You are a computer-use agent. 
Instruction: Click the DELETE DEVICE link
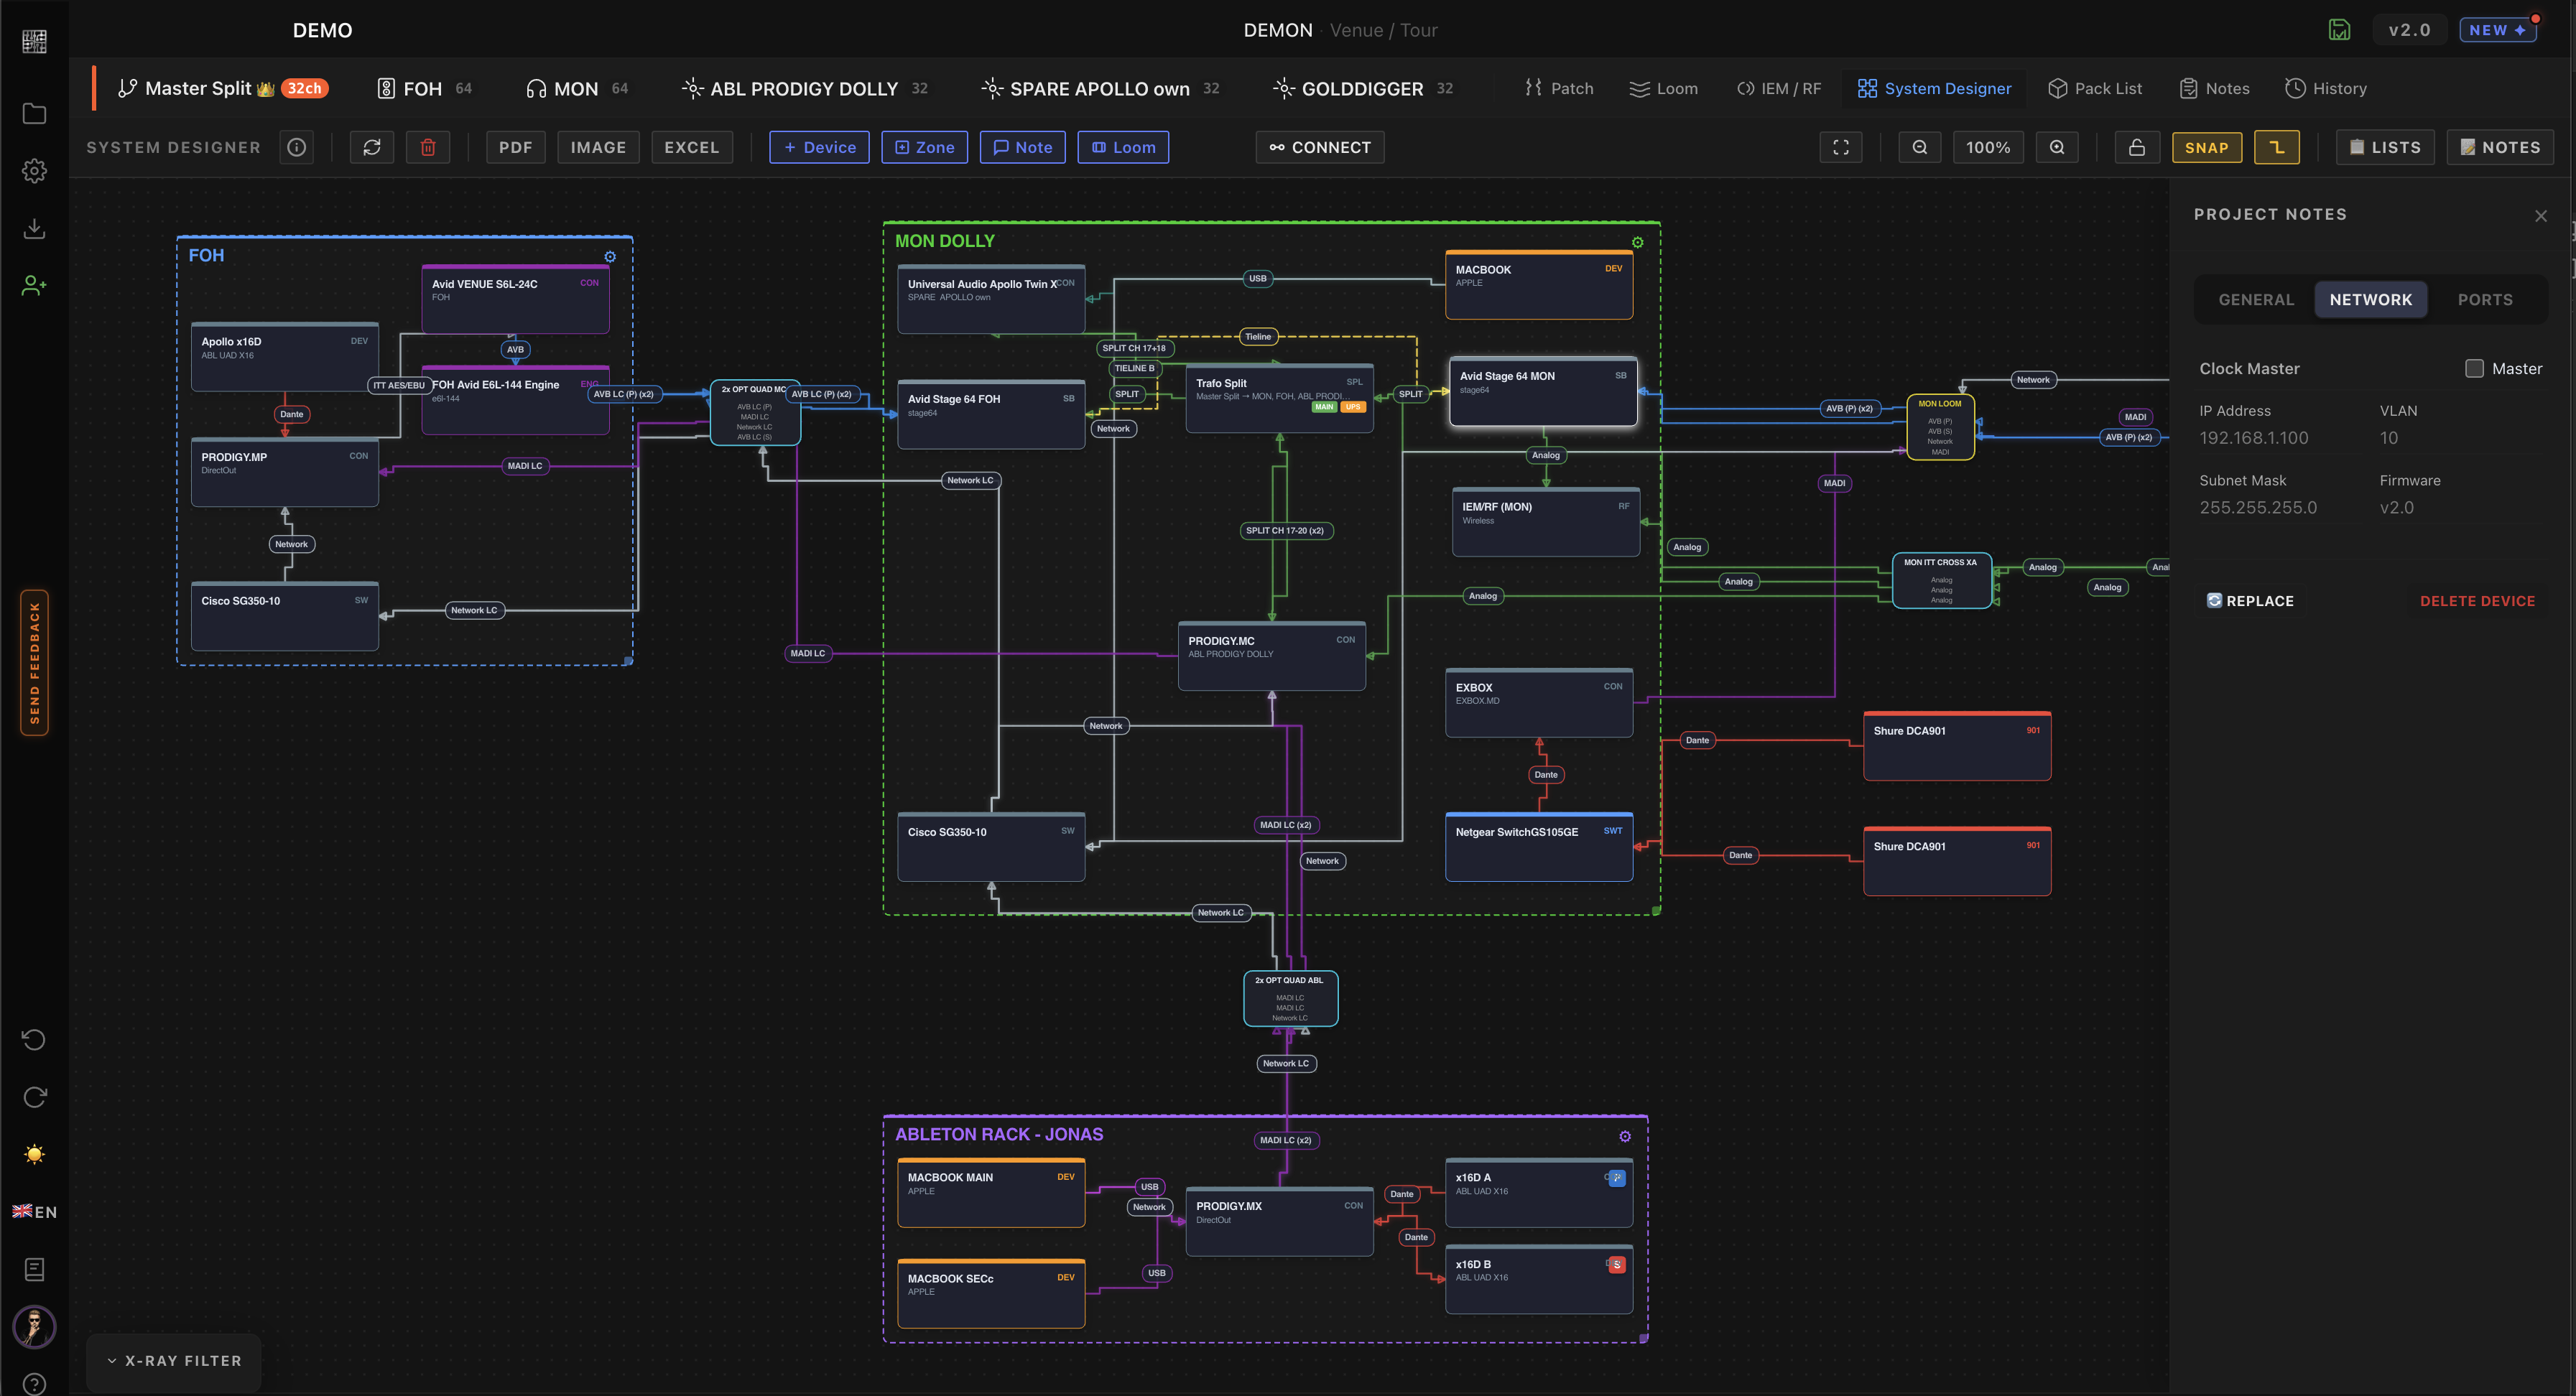click(2477, 601)
